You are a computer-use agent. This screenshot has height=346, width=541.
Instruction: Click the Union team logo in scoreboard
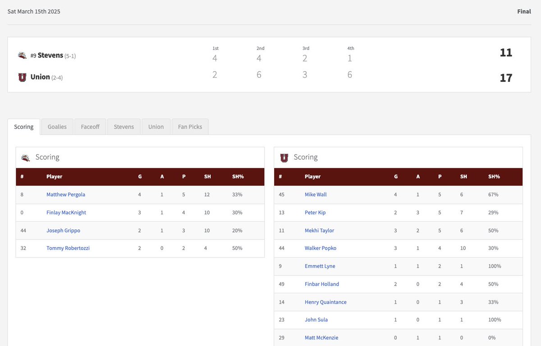click(22, 77)
